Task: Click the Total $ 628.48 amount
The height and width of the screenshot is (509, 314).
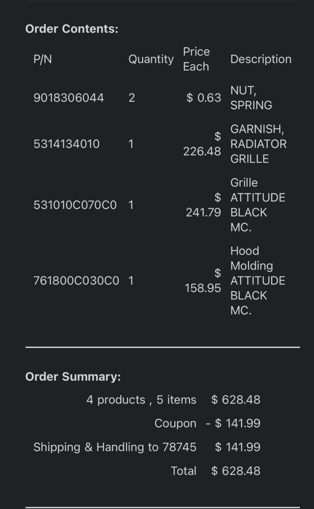Action: (x=236, y=471)
